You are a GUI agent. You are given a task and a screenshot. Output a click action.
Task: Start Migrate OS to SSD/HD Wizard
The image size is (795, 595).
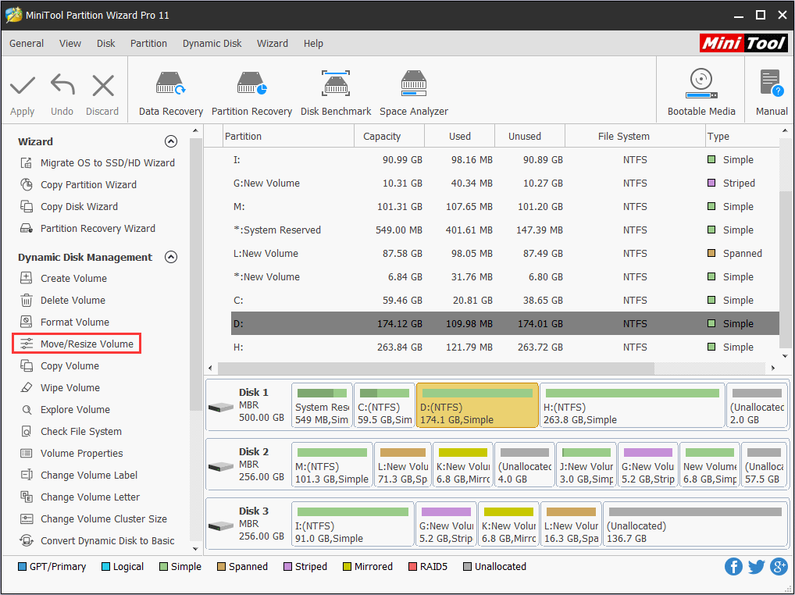pyautogui.click(x=98, y=162)
